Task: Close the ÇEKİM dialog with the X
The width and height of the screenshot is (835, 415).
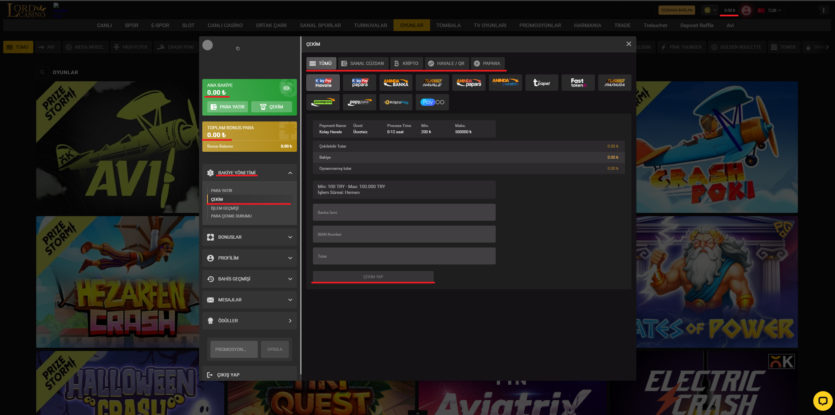Action: click(x=629, y=44)
